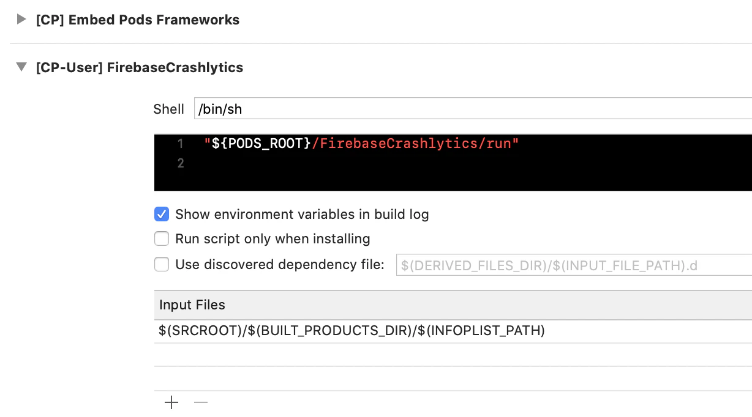Place cursor on script line 2
Image resolution: width=752 pixels, height=417 pixels.
[453, 163]
